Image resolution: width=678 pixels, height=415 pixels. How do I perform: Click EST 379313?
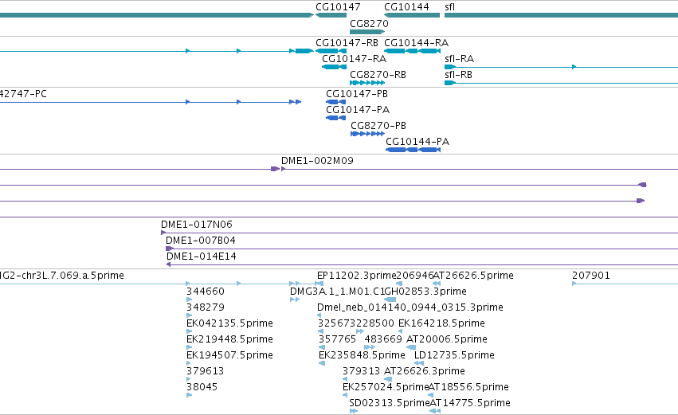point(361,371)
